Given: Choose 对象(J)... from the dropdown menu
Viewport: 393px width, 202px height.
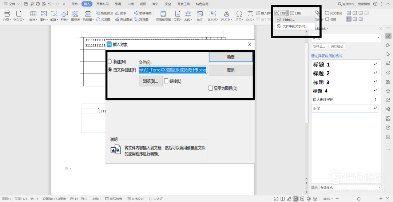Looking at the screenshot, I should click(294, 20).
